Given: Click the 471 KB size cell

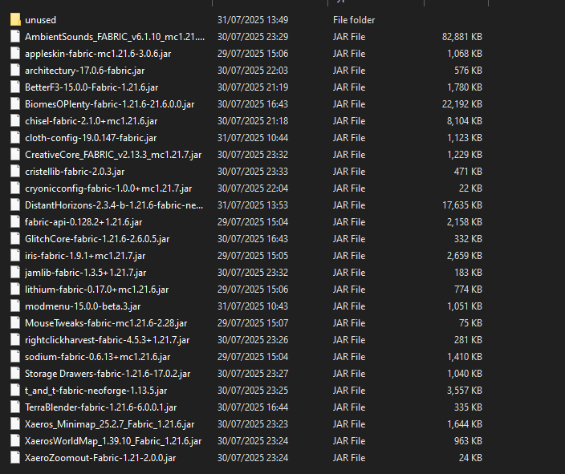Looking at the screenshot, I should (x=468, y=172).
